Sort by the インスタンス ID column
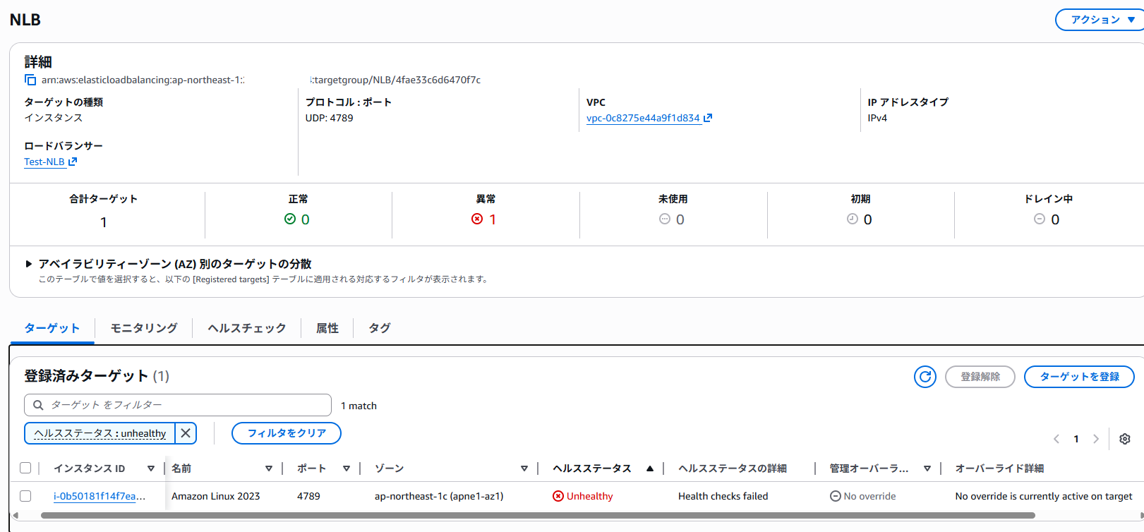This screenshot has height=532, width=1144. (x=151, y=468)
